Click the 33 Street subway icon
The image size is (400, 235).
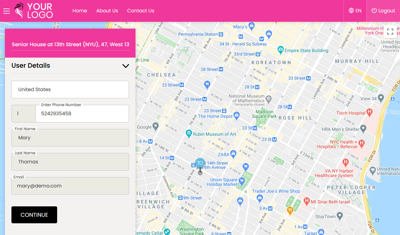(x=308, y=78)
